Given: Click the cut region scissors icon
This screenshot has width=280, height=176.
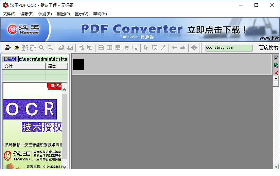Looking at the screenshot, I should click(x=155, y=48).
